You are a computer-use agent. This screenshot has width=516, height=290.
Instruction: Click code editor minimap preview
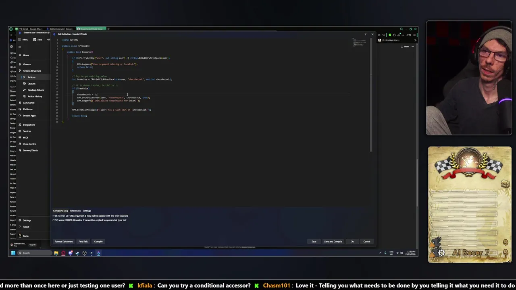358,42
